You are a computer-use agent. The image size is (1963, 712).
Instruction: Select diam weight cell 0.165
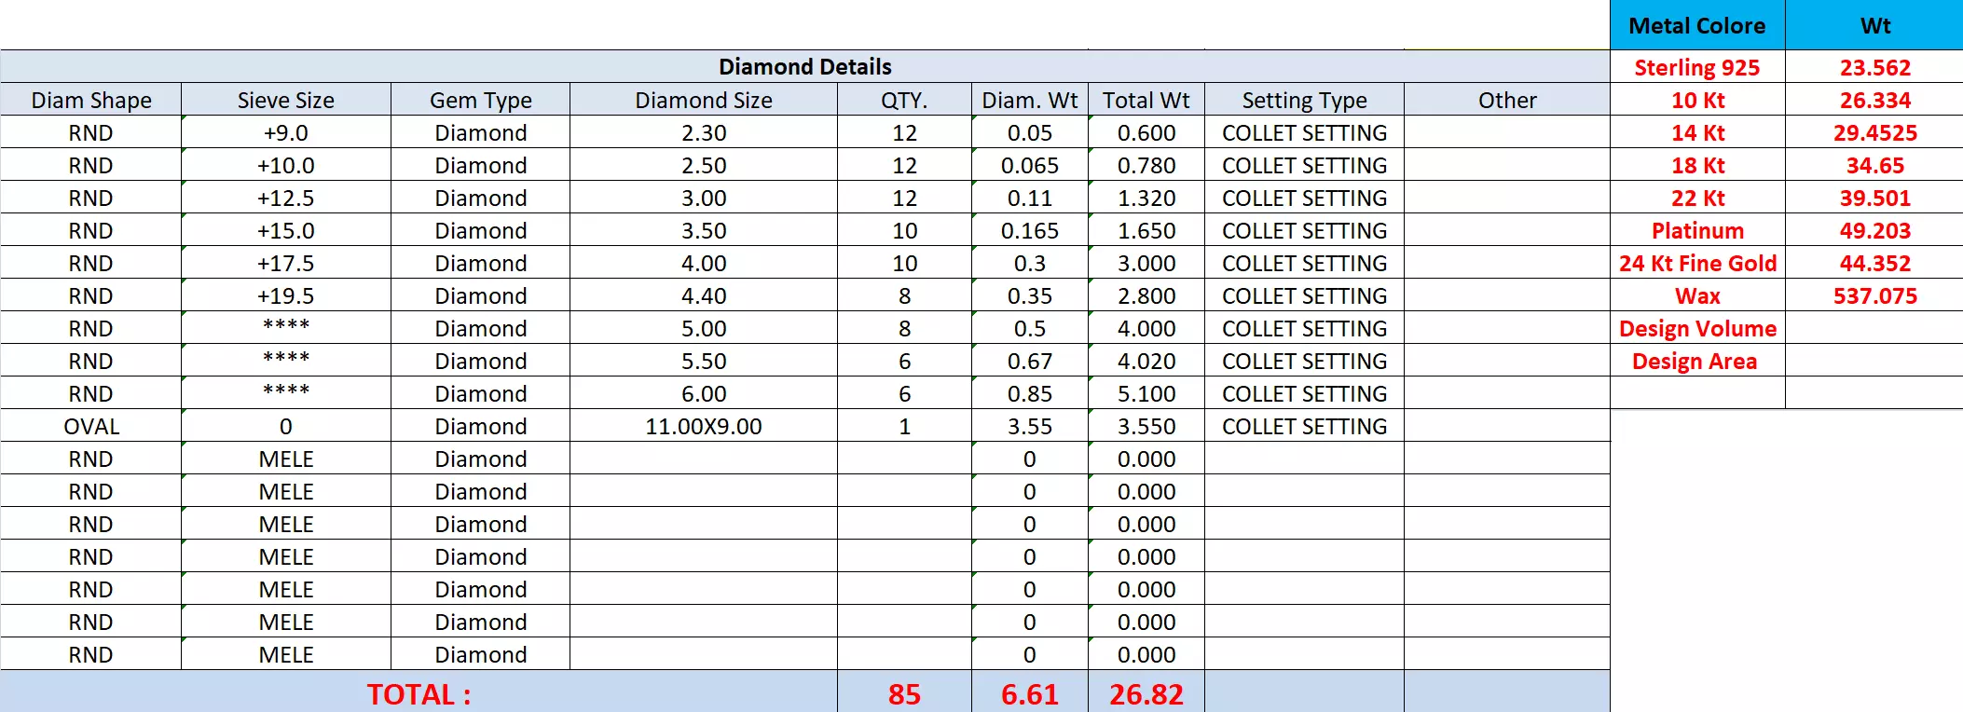tap(1030, 230)
